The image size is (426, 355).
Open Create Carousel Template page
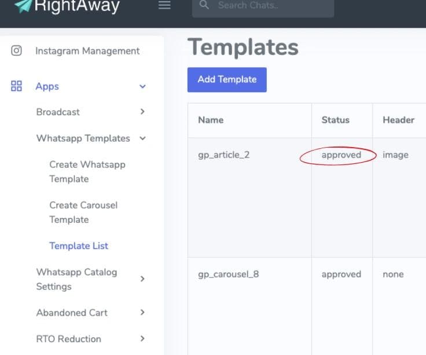83,212
